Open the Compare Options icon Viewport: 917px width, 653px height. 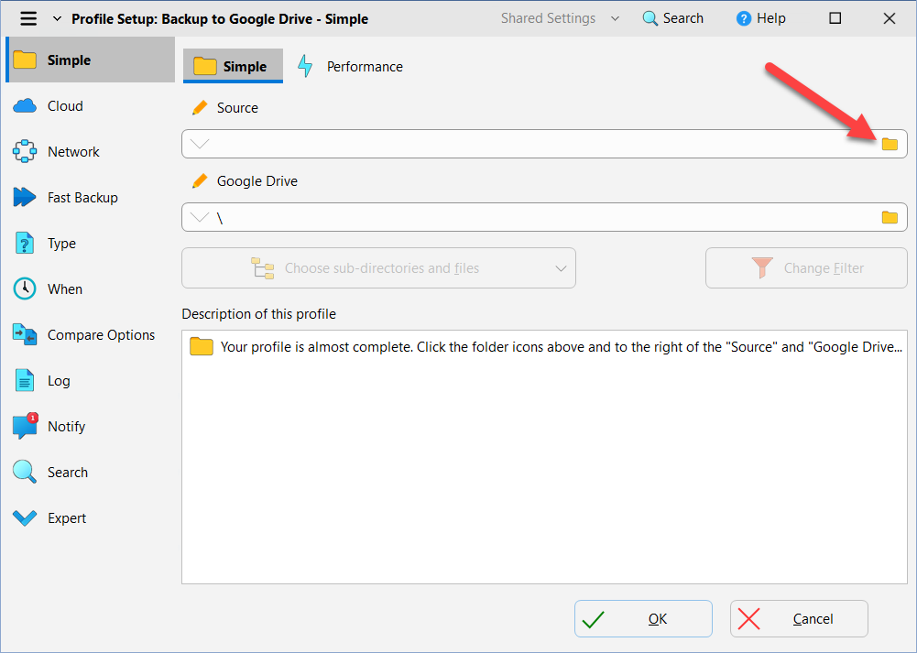click(25, 334)
